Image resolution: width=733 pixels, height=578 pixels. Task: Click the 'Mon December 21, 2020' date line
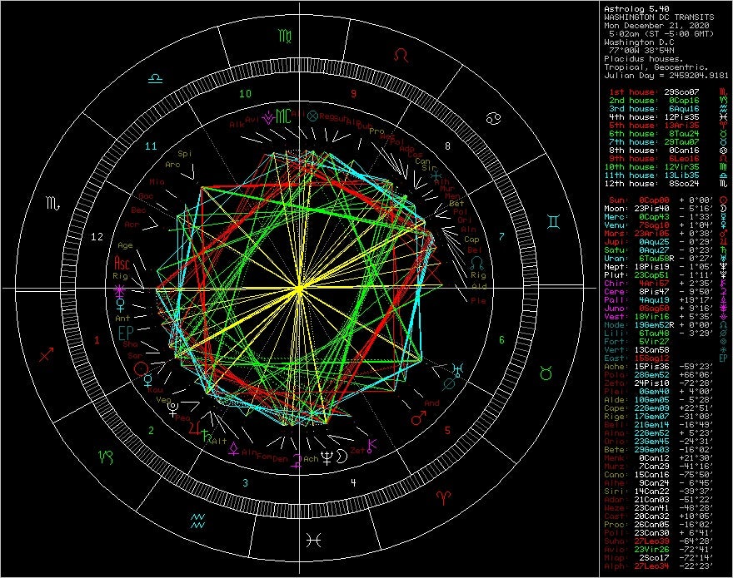[x=656, y=25]
